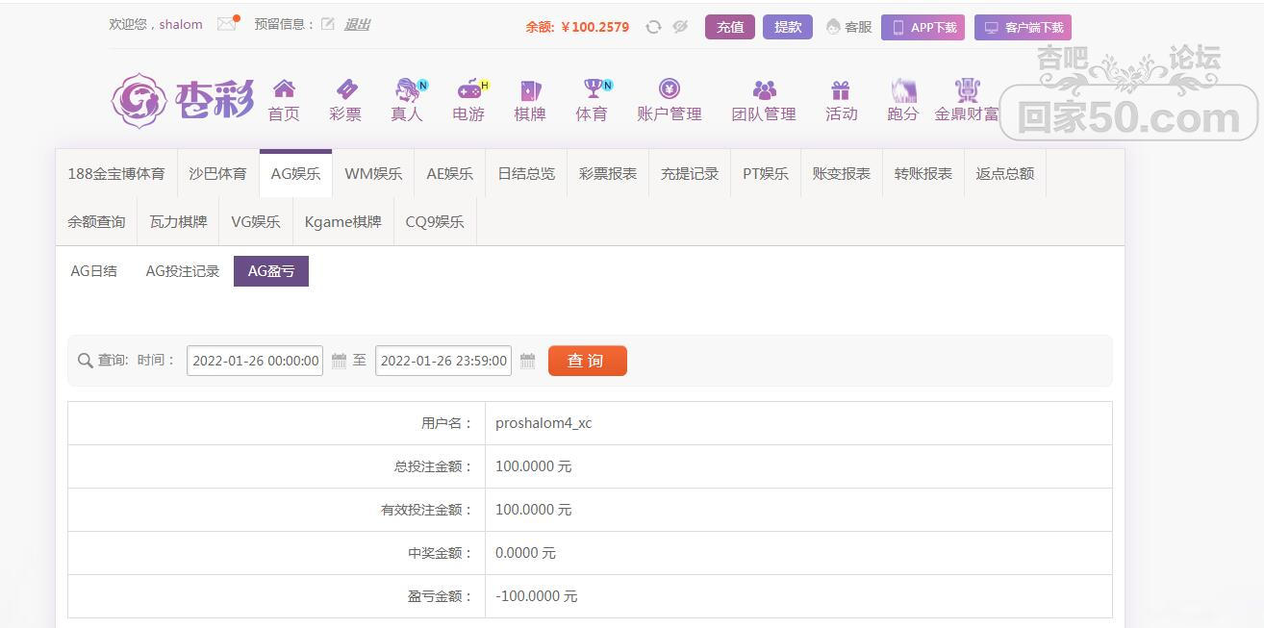The height and width of the screenshot is (628, 1264).
Task: Switch to 沙巴体育 tab
Action: tap(218, 173)
